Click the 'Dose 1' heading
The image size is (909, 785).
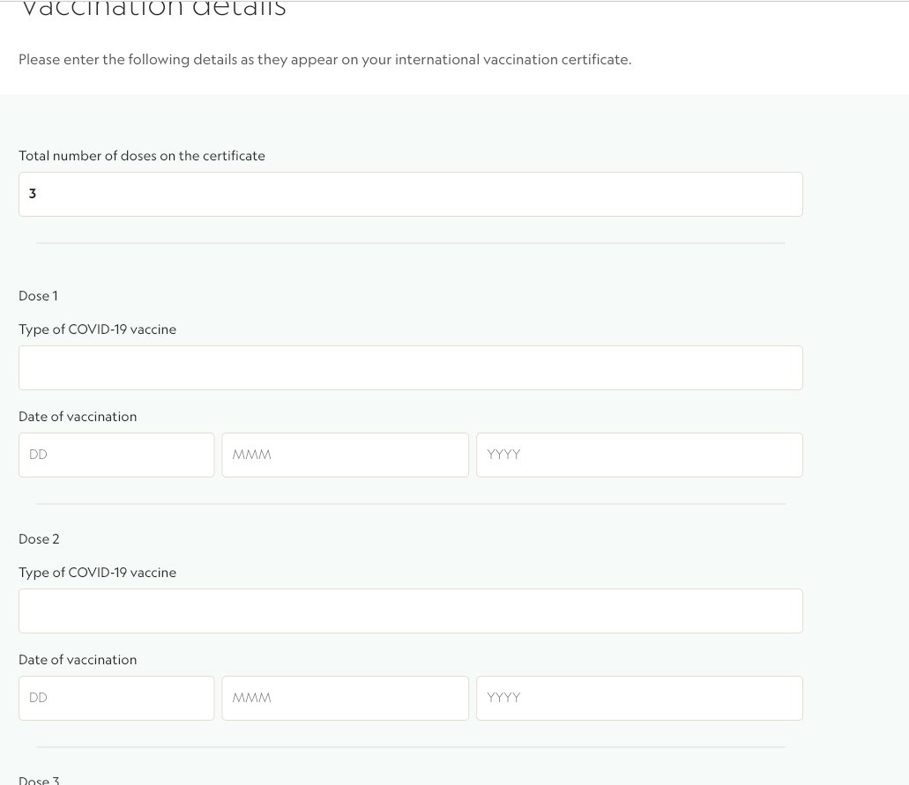pos(38,296)
